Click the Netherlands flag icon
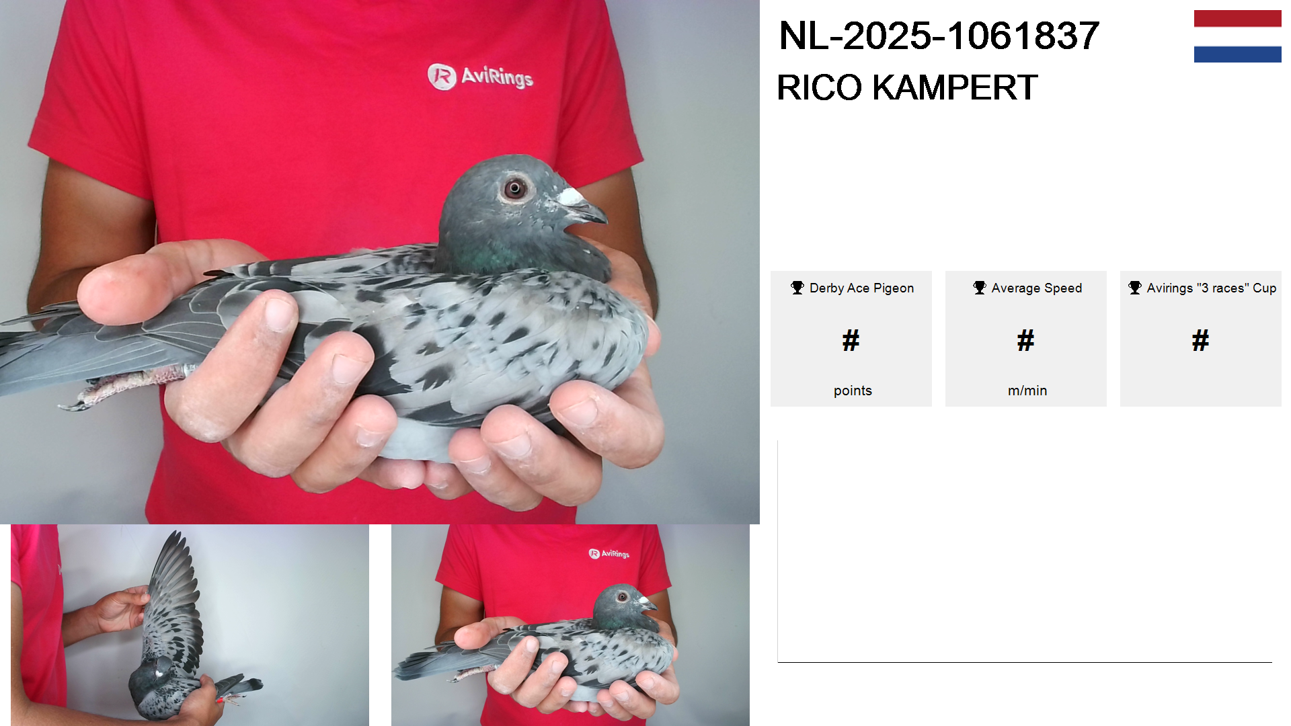The width and height of the screenshot is (1291, 726). (x=1237, y=36)
